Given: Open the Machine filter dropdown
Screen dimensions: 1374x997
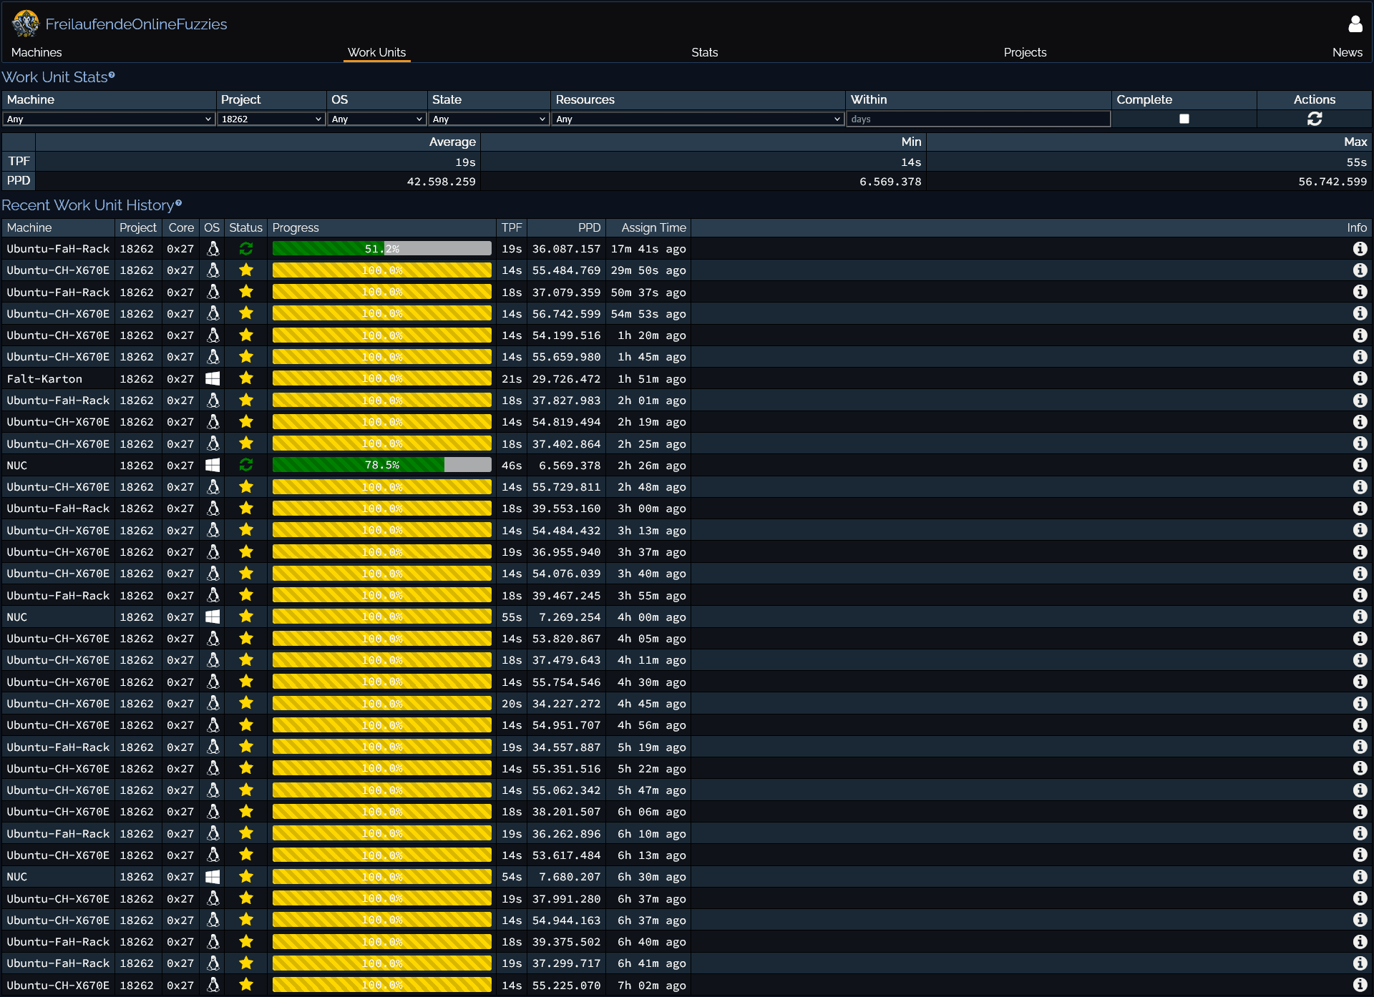Looking at the screenshot, I should [109, 119].
